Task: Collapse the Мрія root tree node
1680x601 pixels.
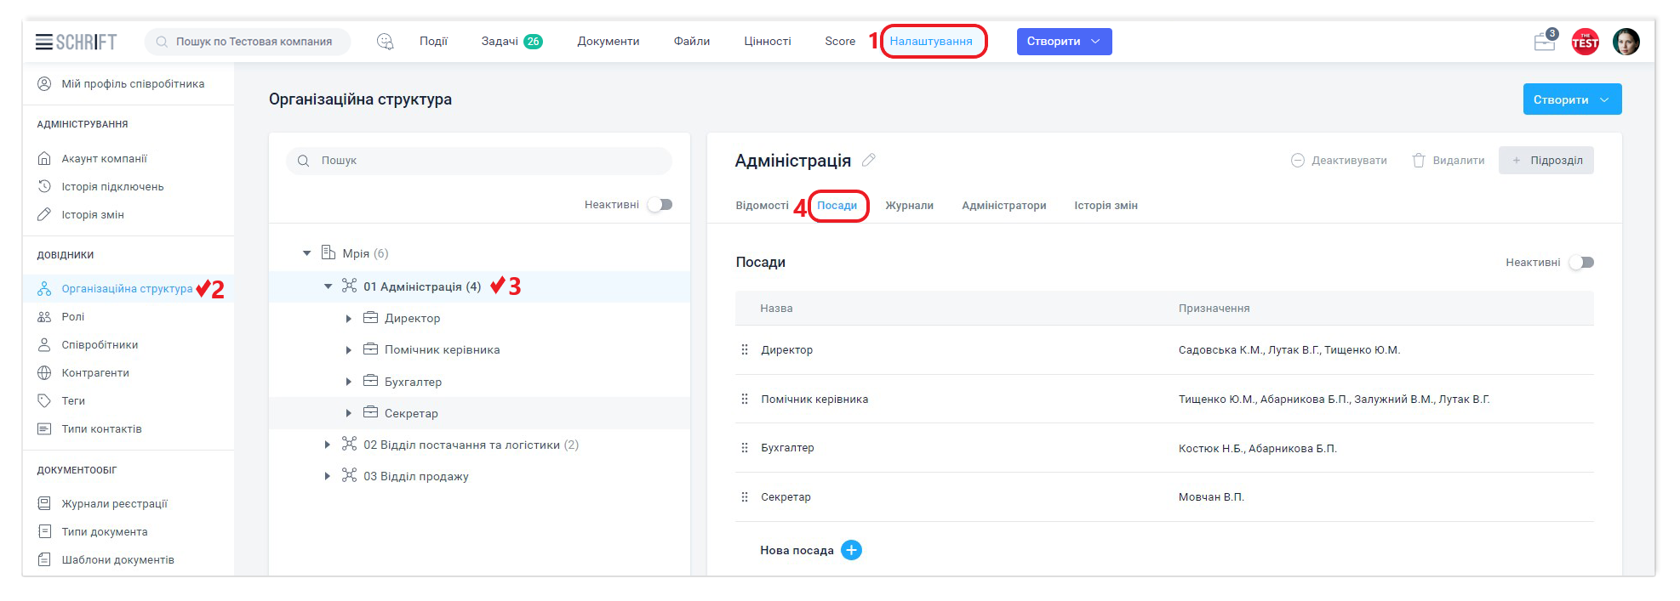Action: point(307,253)
